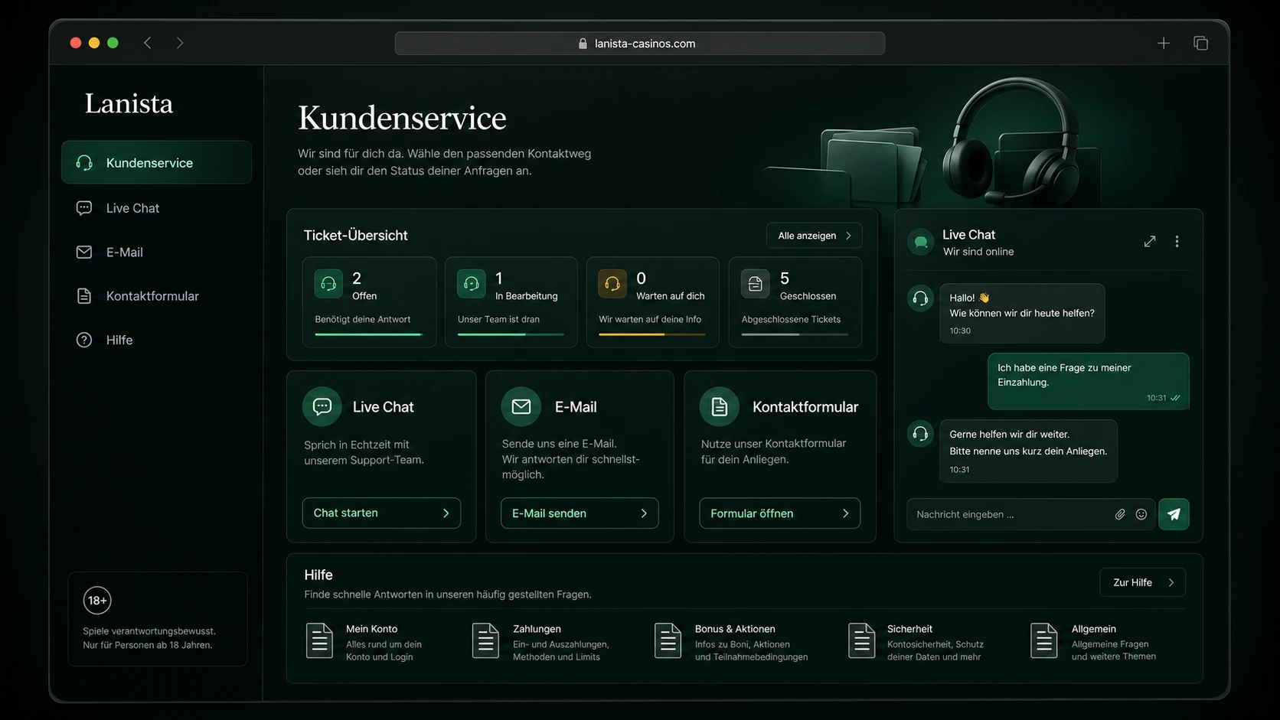Click the green chat avatar in Live Chat header
1280x720 pixels.
(921, 242)
